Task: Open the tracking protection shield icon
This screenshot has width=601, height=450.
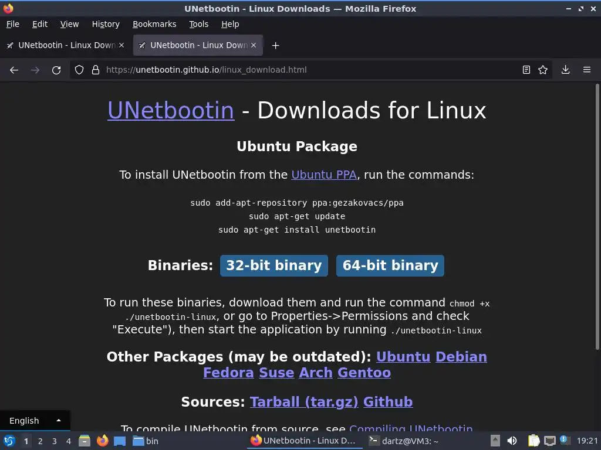Action: pos(79,70)
